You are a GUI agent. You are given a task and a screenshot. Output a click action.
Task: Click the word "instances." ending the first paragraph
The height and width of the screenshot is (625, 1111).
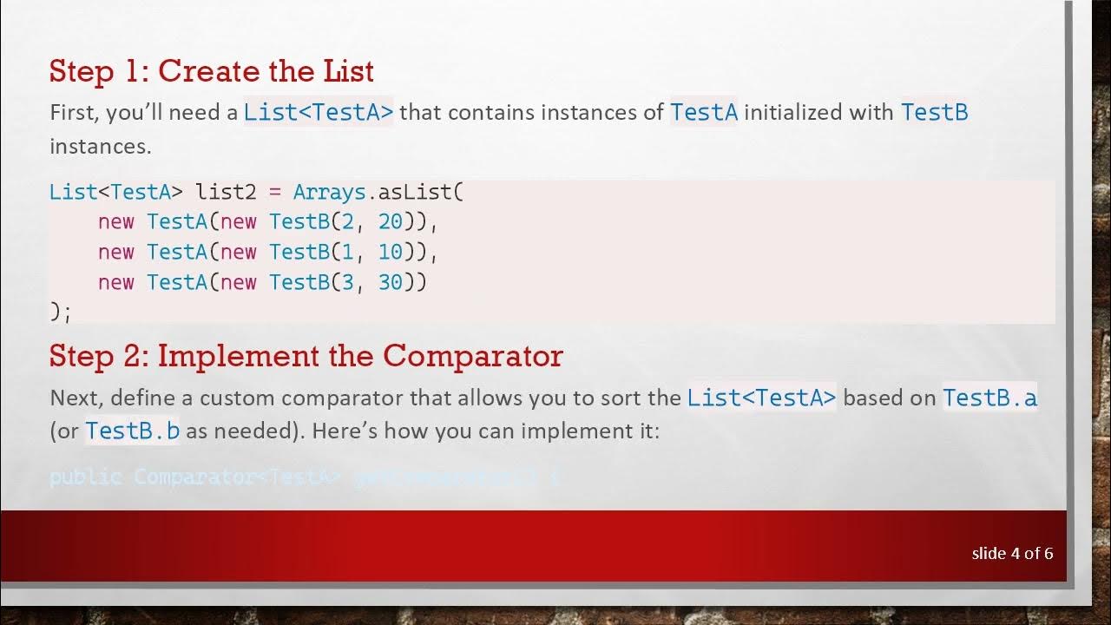coord(100,146)
